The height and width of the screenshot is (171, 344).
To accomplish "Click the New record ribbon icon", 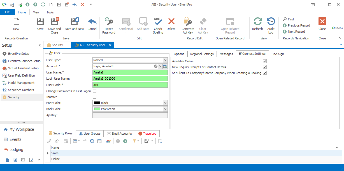I will [x=16, y=24].
